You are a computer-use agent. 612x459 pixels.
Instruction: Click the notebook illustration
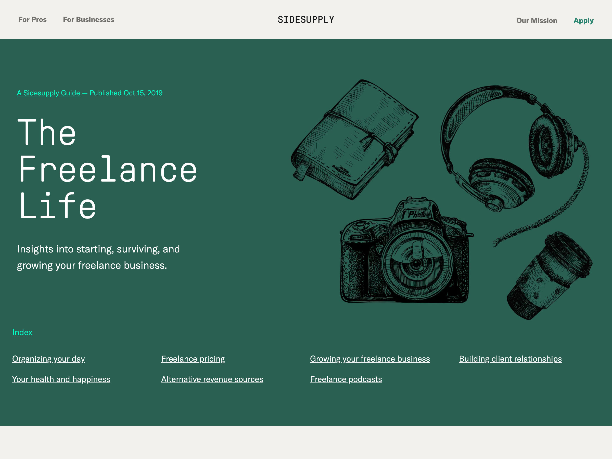click(355, 140)
